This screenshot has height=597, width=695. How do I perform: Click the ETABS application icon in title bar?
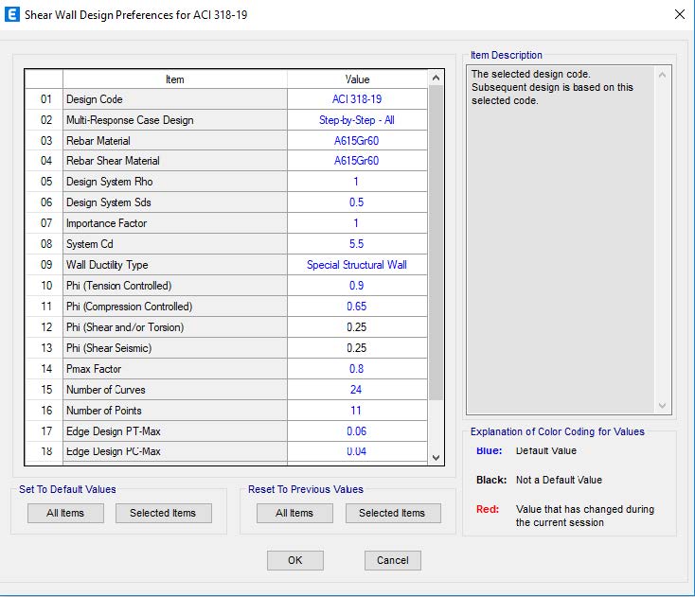11,14
